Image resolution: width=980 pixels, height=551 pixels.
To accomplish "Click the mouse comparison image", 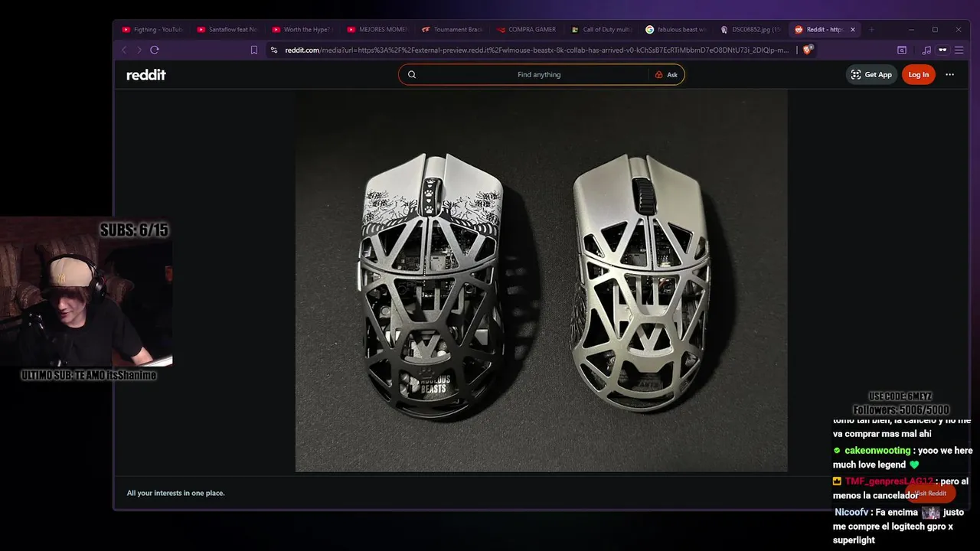I will (x=541, y=280).
